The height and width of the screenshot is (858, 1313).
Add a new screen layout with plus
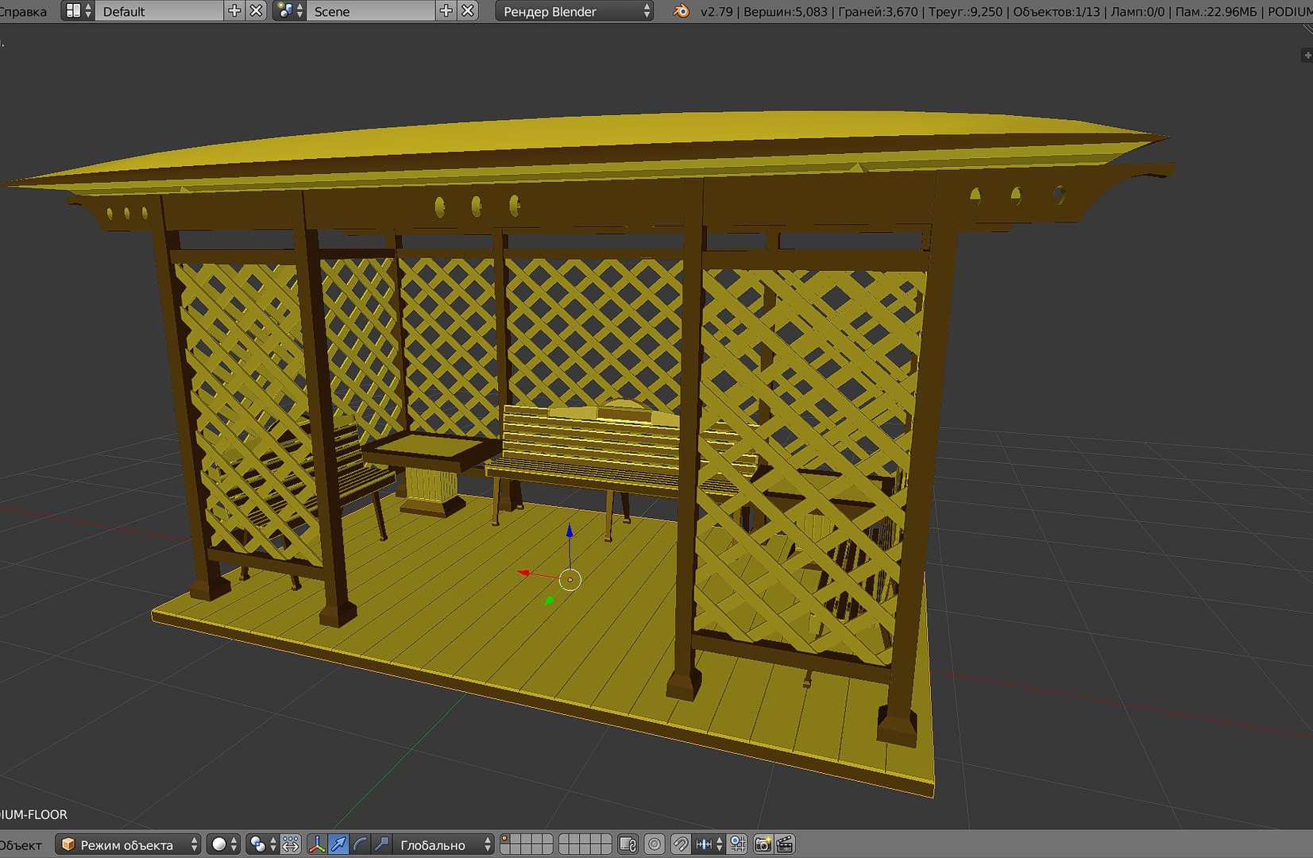pyautogui.click(x=234, y=11)
